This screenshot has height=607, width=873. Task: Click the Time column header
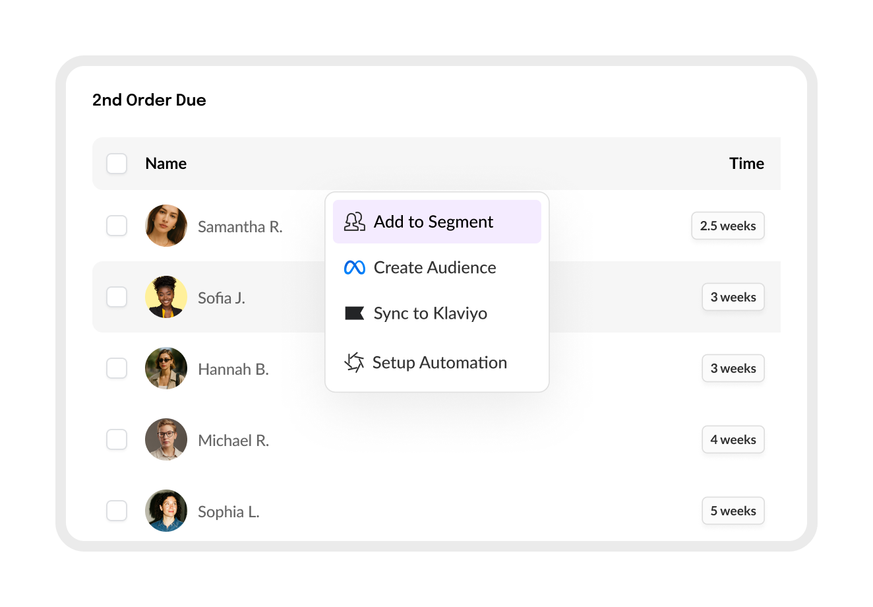tap(746, 163)
